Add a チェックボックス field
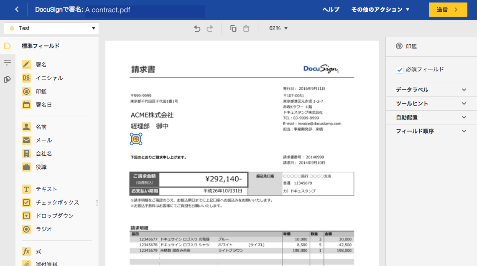This screenshot has height=266, width=477. 57,203
